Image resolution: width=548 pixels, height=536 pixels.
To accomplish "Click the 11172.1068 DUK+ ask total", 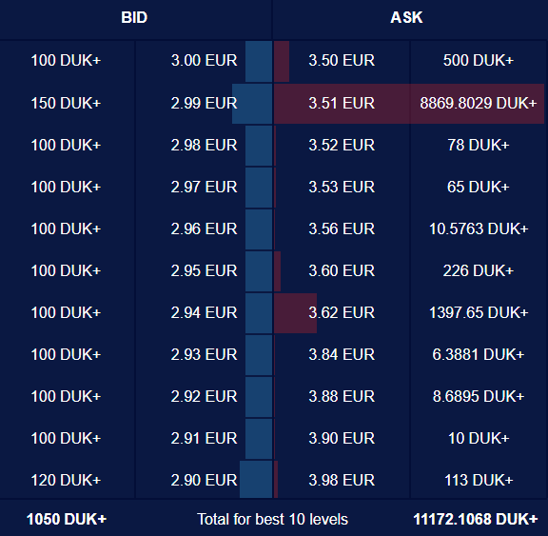I will tap(476, 519).
